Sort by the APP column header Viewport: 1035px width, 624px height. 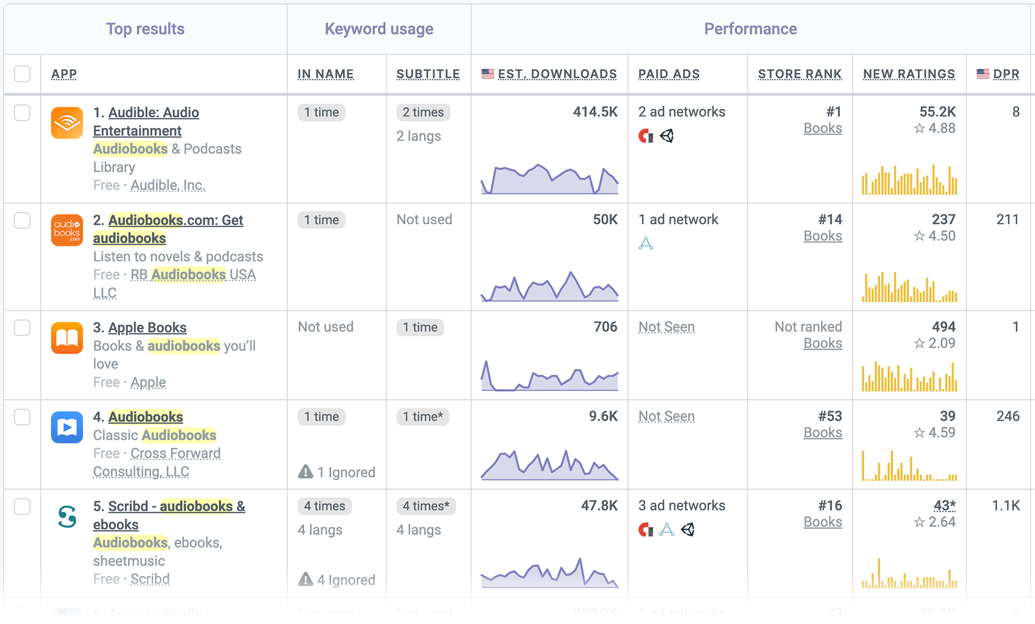pyautogui.click(x=64, y=74)
